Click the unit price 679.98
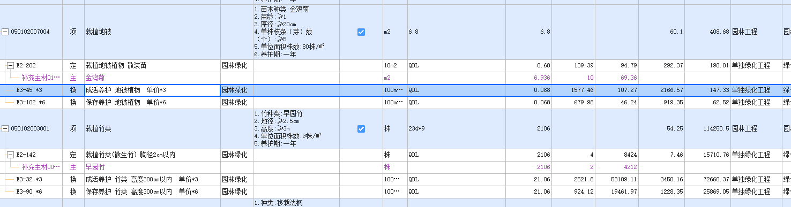Image resolution: width=791 pixels, height=207 pixels. 584,102
